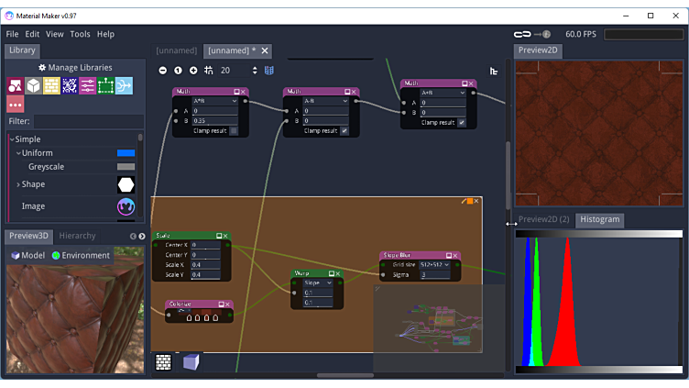Open the Tools menu
Screen dimensions: 689x388
point(81,34)
